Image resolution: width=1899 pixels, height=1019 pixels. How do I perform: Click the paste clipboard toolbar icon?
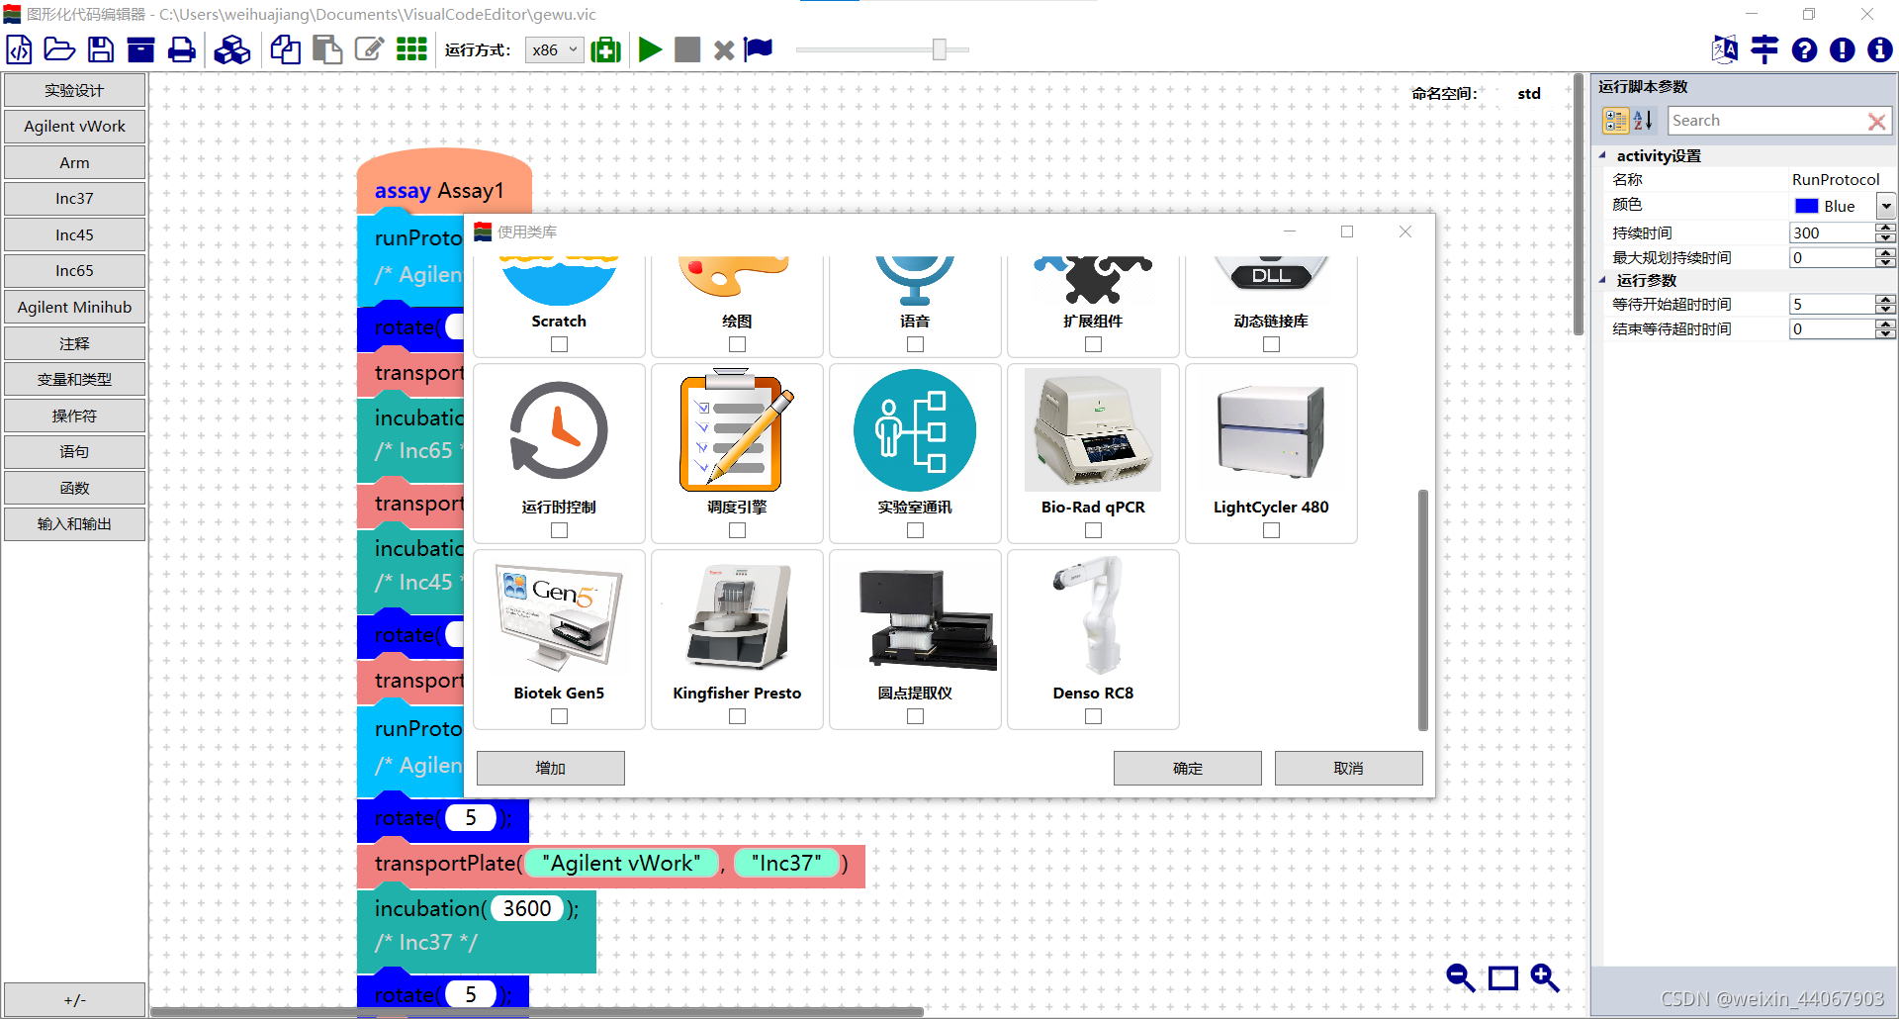326,49
